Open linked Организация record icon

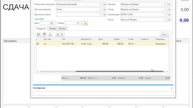coord(169,15)
